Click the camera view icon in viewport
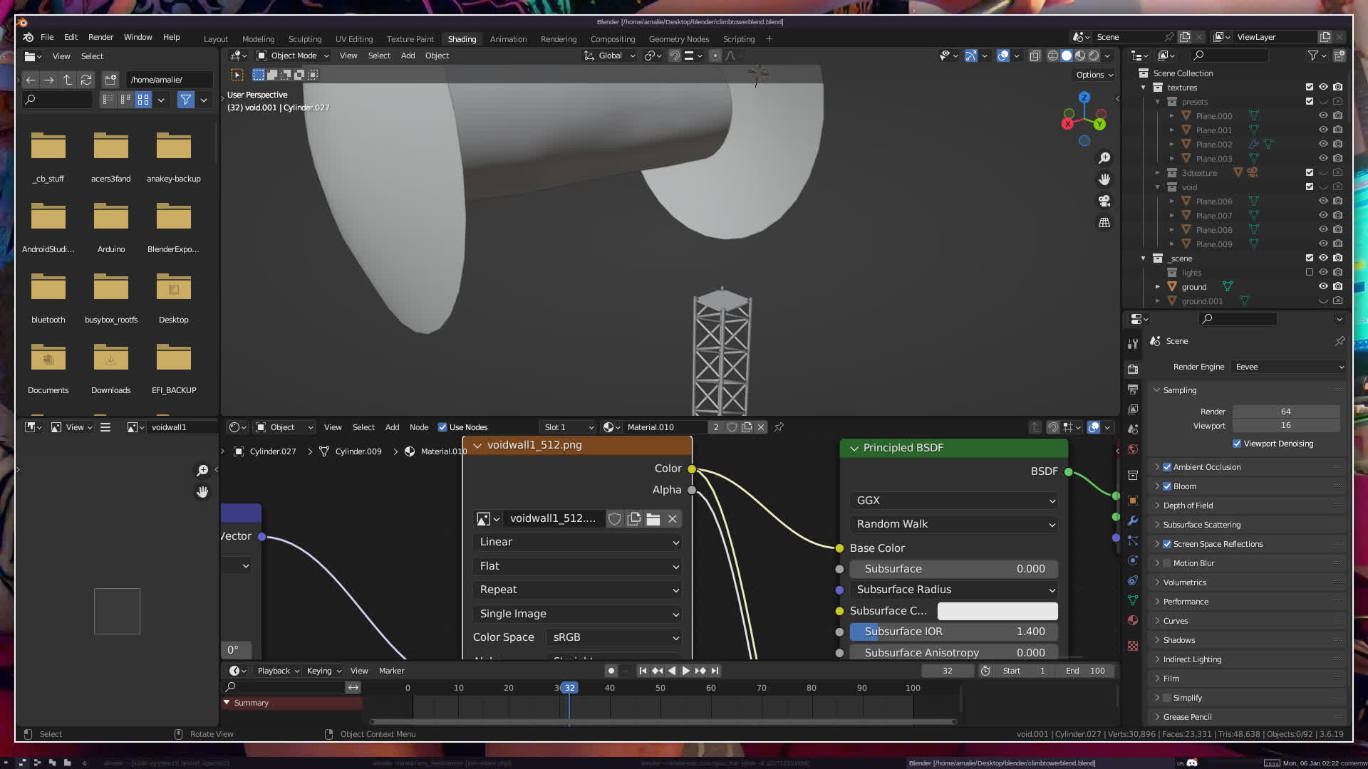This screenshot has height=769, width=1368. (1104, 201)
